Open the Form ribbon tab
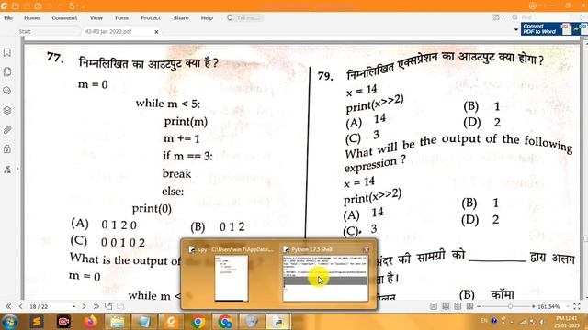The image size is (588, 330). point(121,17)
